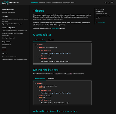The image size is (116, 114).
Task: Open the User guides navbar item
Action: click(35, 2)
